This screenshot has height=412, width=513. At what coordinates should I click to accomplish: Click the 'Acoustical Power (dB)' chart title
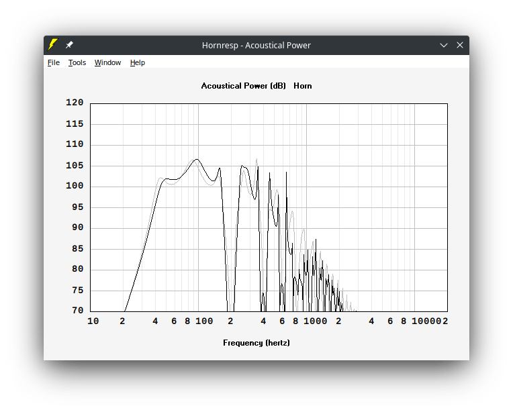point(244,86)
